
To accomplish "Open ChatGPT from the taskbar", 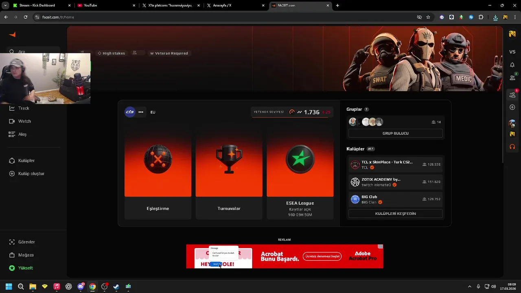I will tap(68, 286).
